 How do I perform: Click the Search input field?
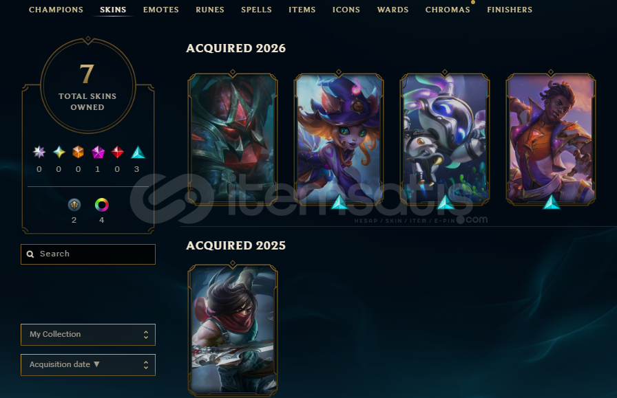pos(88,254)
